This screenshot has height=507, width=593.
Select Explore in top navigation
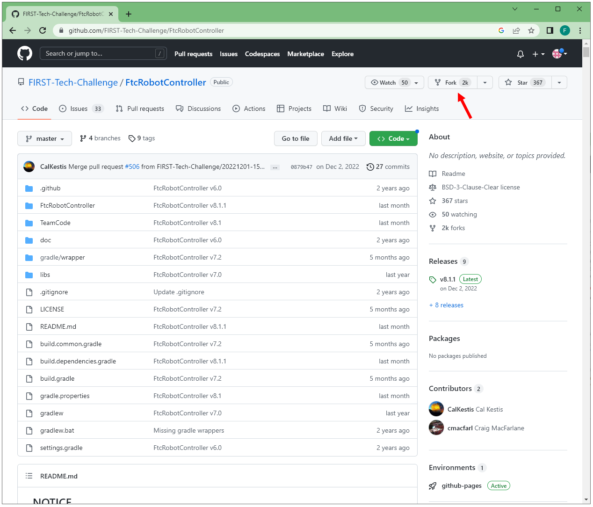click(342, 54)
